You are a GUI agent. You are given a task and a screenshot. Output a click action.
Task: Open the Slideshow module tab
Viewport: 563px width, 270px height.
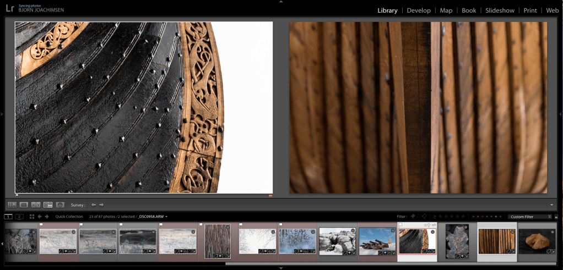coord(500,10)
